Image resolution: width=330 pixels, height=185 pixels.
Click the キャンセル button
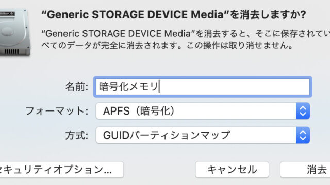232,170
